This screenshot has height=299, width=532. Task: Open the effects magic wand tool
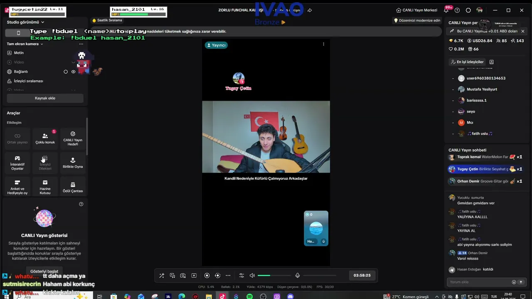click(x=162, y=275)
